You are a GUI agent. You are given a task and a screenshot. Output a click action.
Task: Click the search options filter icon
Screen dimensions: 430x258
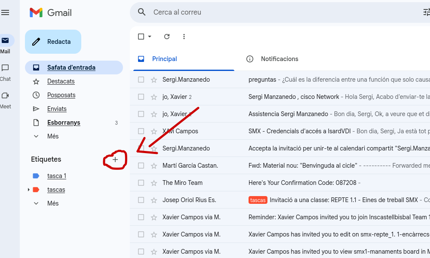click(426, 12)
